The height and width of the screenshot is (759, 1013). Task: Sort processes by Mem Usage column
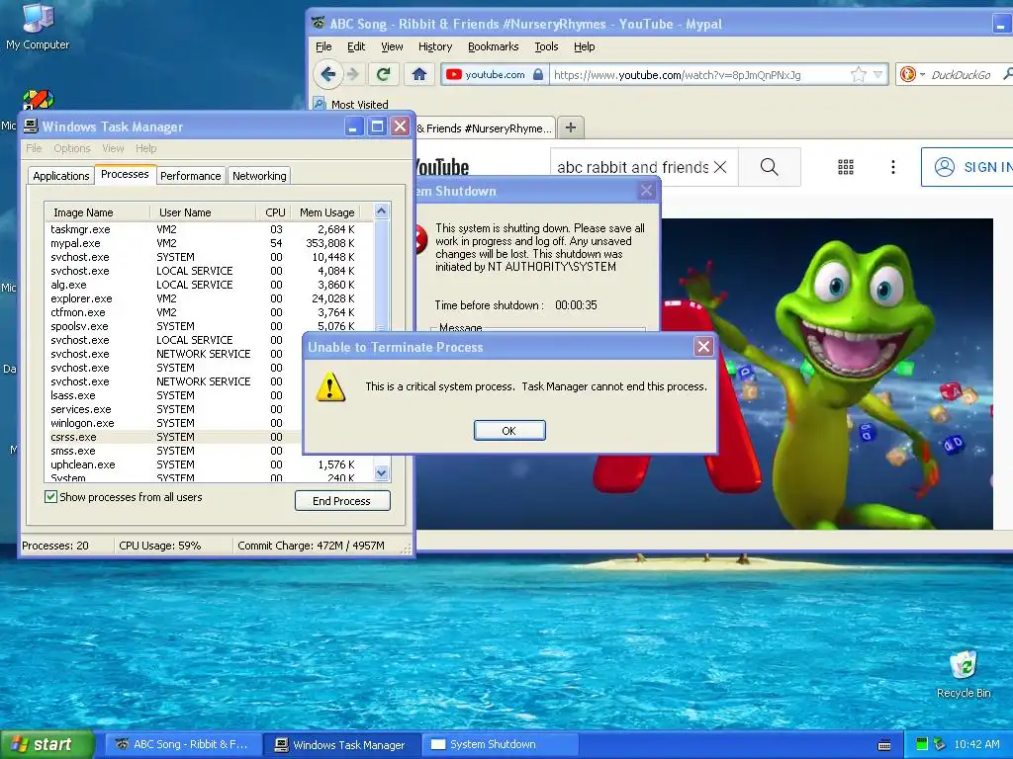click(325, 212)
